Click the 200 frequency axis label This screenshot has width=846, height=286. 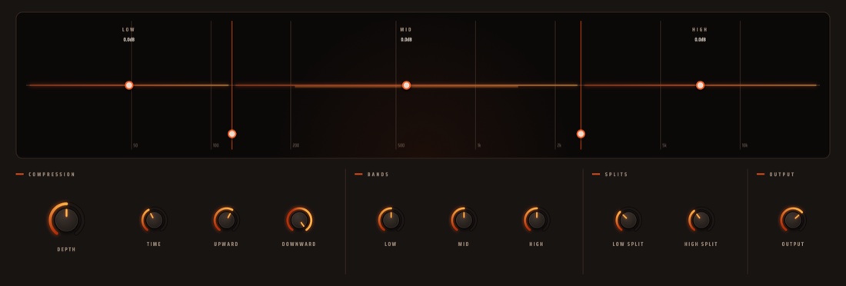click(x=295, y=145)
